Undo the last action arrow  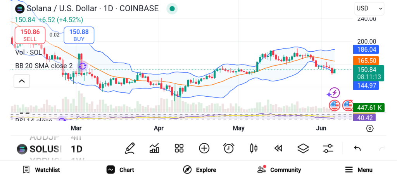tap(357, 148)
